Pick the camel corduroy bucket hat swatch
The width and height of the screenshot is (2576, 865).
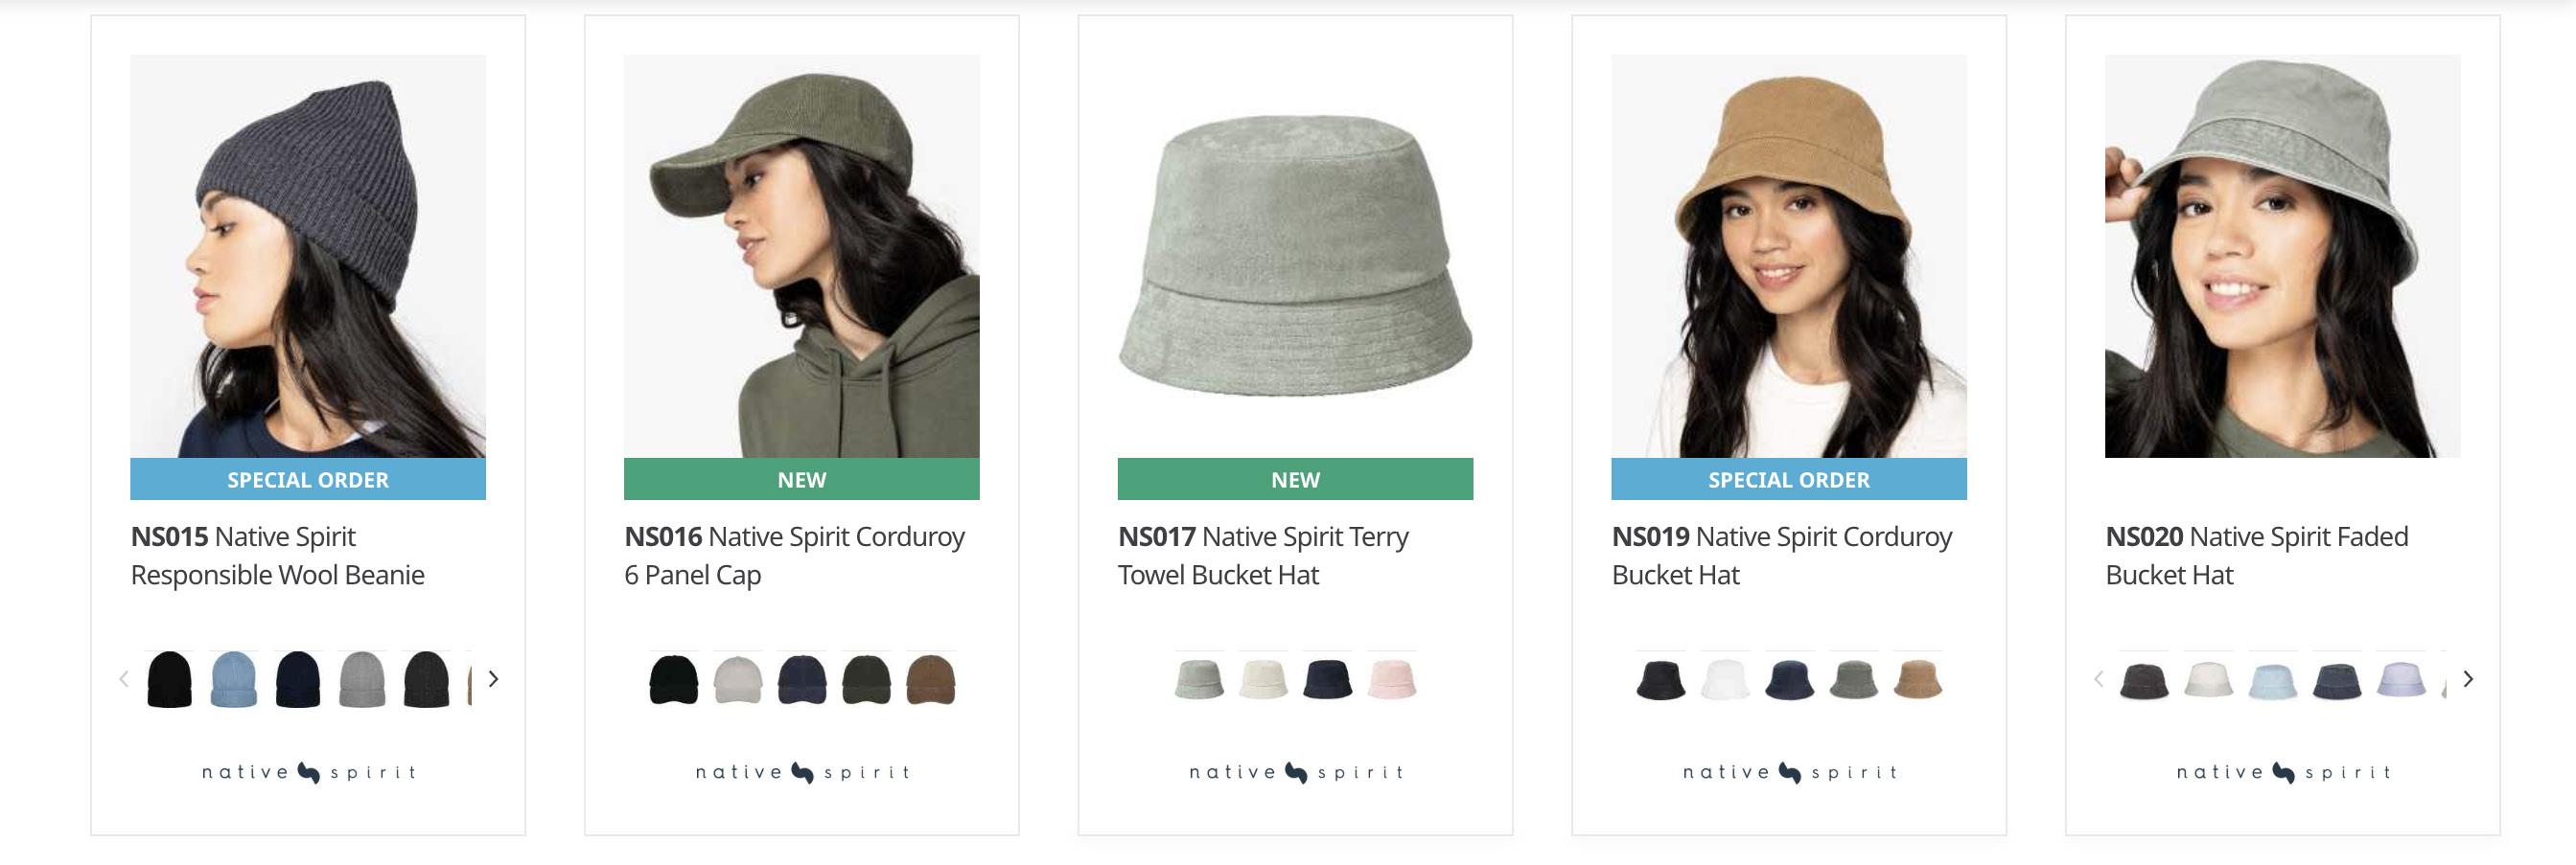[x=1917, y=680]
